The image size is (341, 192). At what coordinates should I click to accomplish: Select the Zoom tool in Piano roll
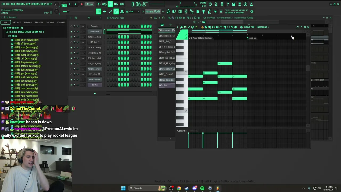click(x=232, y=27)
